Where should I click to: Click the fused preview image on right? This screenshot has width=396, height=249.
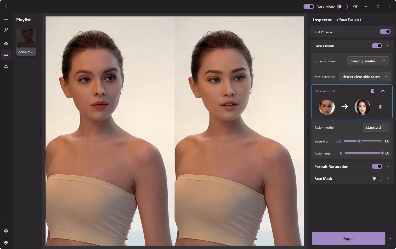pyautogui.click(x=239, y=131)
